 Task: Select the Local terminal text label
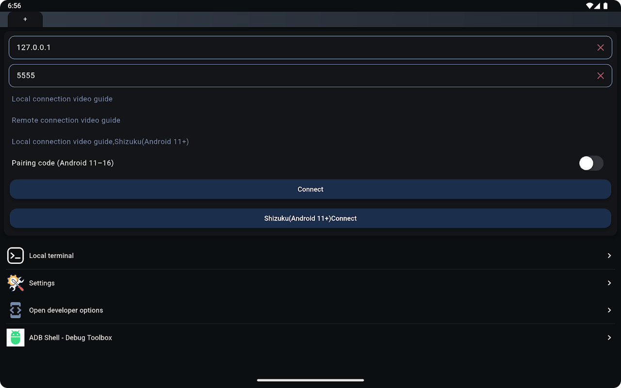point(51,256)
